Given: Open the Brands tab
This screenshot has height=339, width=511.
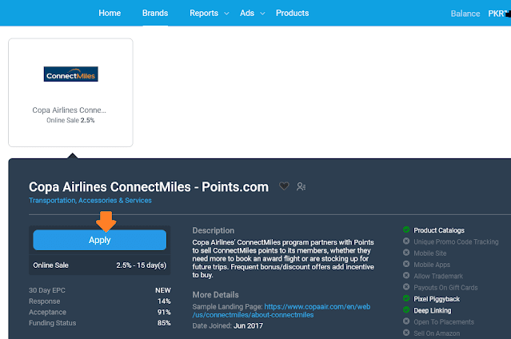Looking at the screenshot, I should point(155,13).
